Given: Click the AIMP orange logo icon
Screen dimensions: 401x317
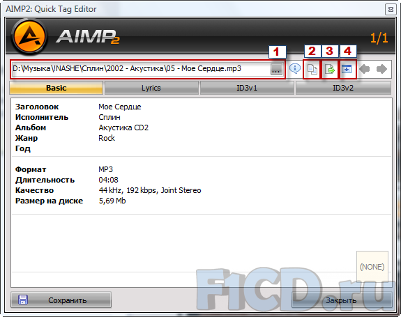Looking at the screenshot, I should click(x=29, y=37).
